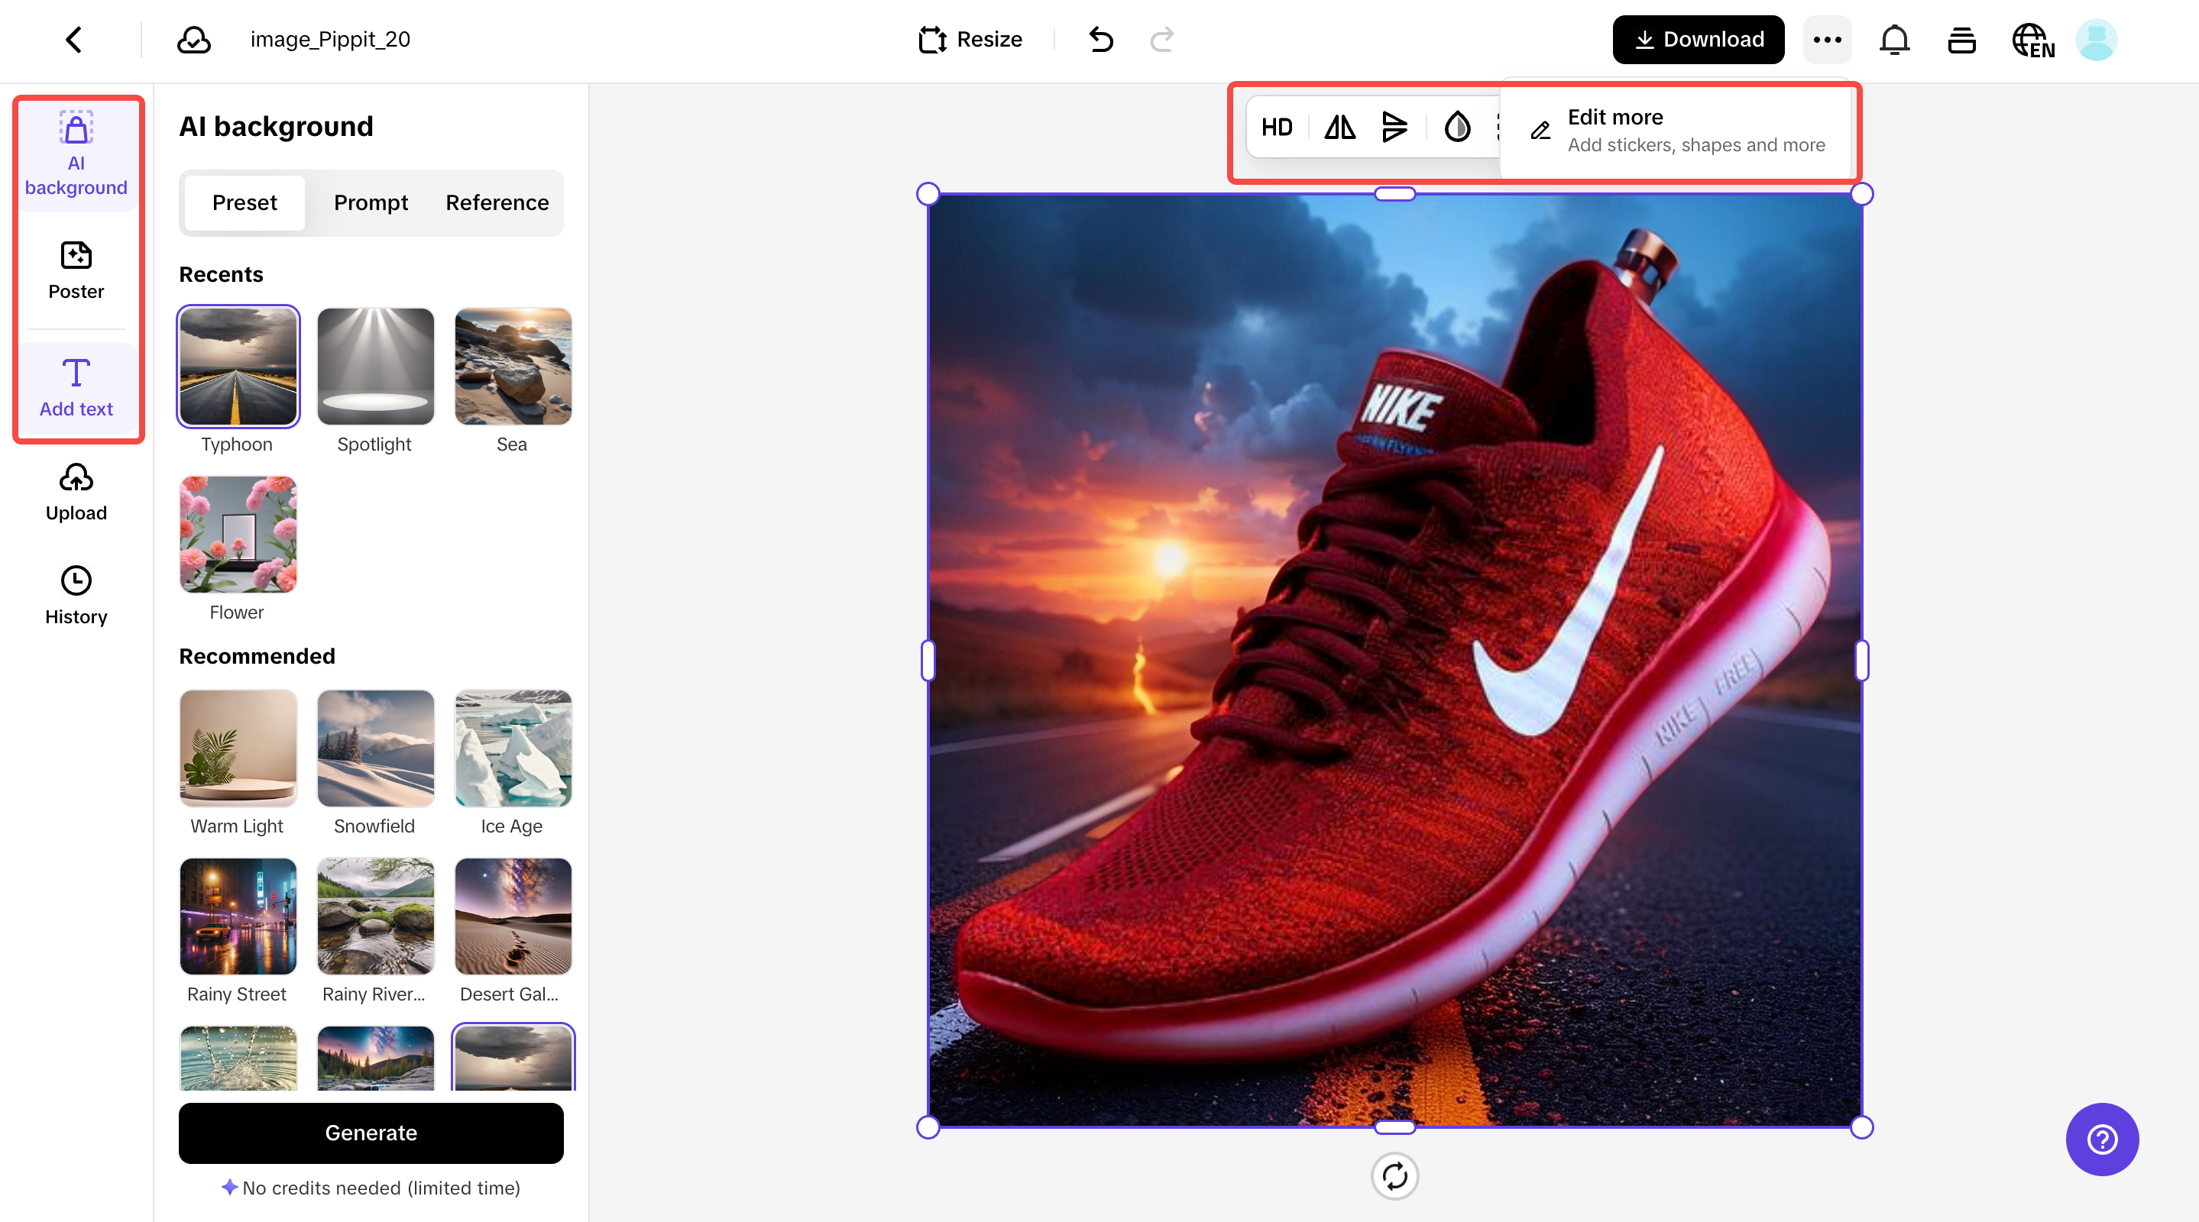View the History panel
Image resolution: width=2199 pixels, height=1222 pixels.
(x=76, y=595)
